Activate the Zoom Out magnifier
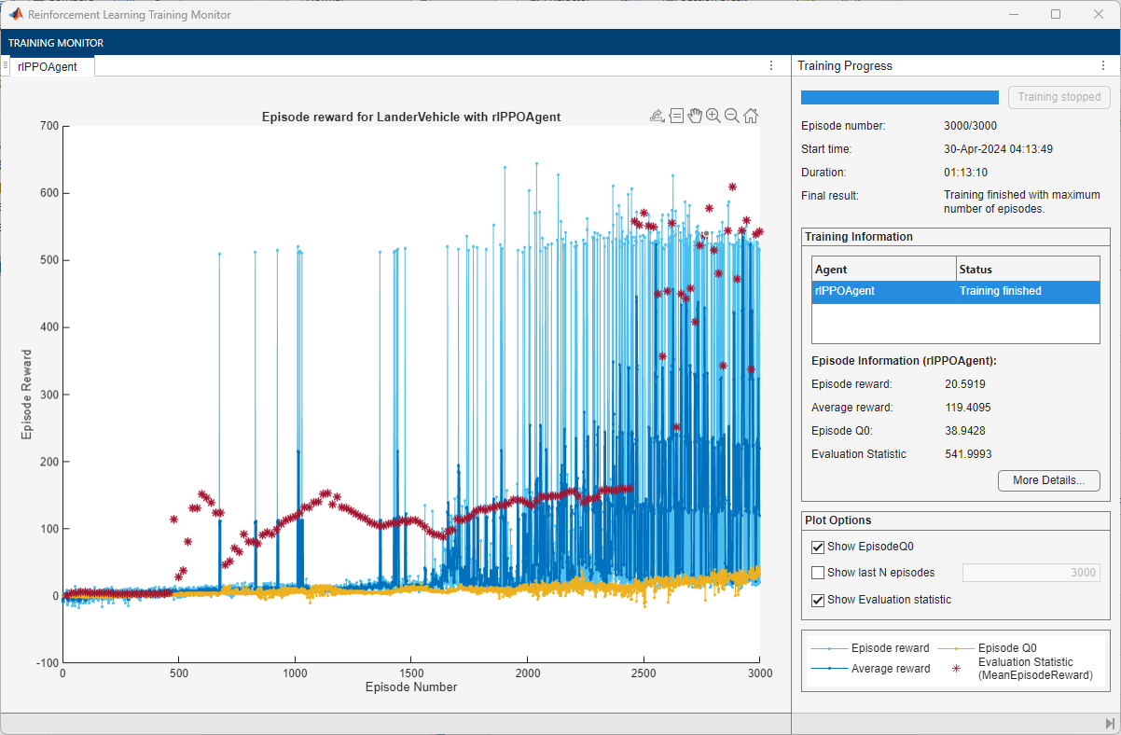 pos(732,116)
